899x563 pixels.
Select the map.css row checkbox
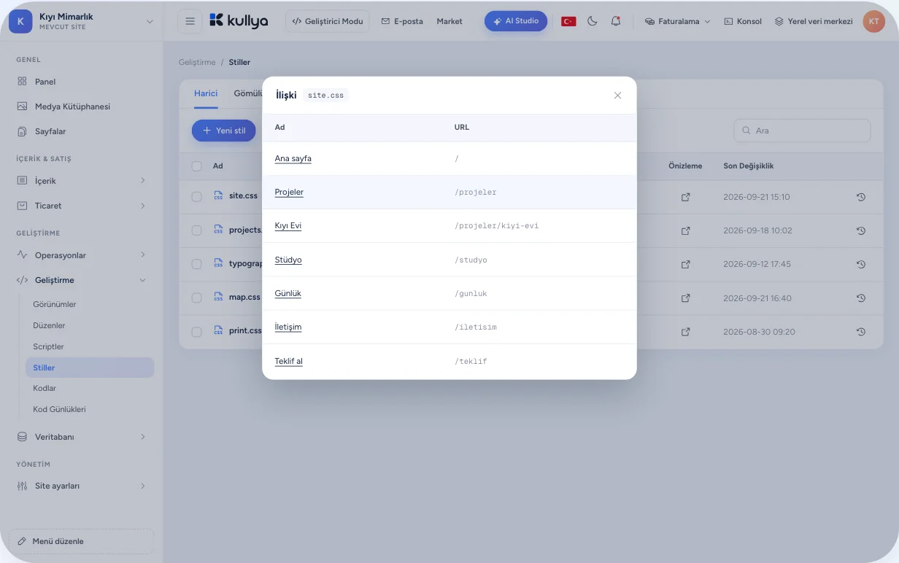(196, 298)
